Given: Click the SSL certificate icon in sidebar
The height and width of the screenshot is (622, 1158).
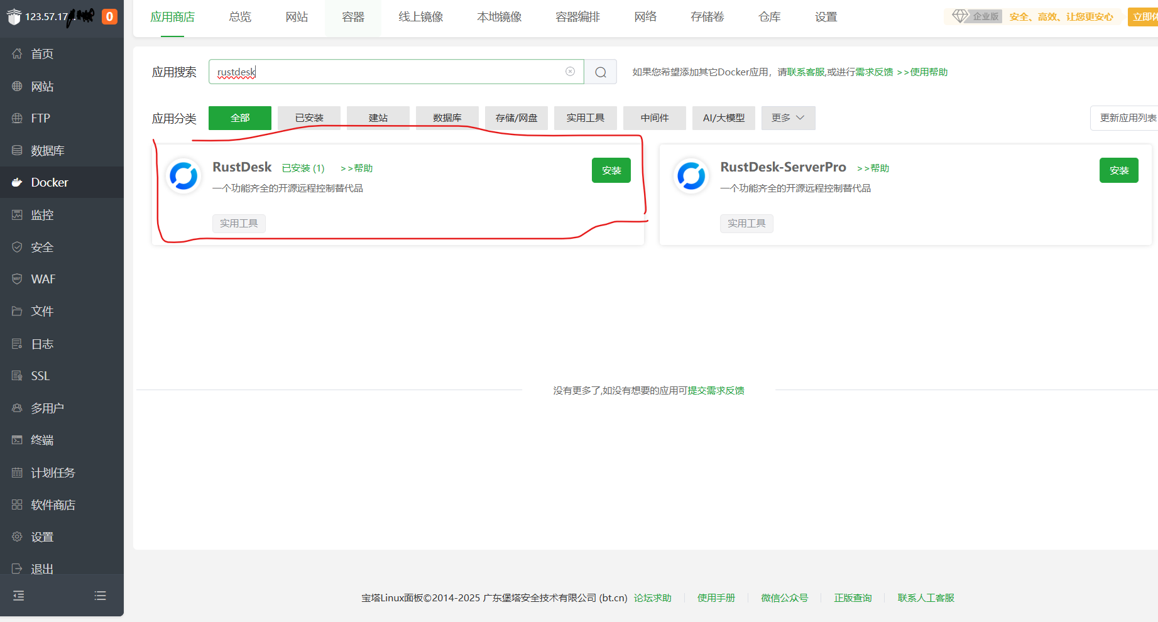Looking at the screenshot, I should [x=17, y=376].
